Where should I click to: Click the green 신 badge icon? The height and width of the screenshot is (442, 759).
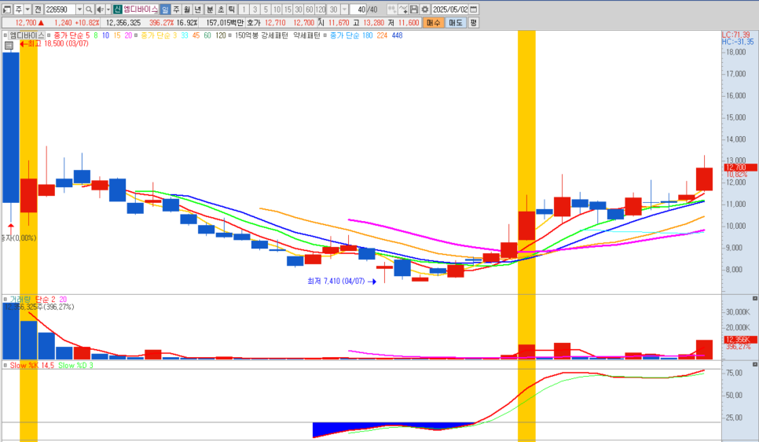(118, 9)
